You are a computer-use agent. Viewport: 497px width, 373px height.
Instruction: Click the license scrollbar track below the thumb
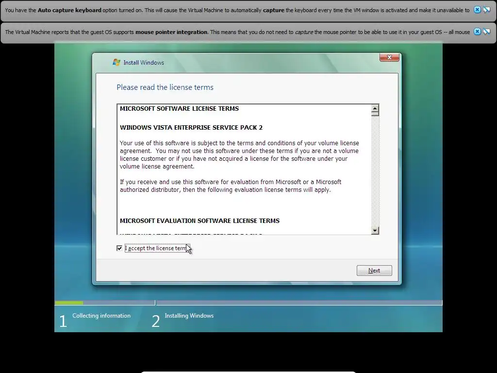click(x=375, y=171)
